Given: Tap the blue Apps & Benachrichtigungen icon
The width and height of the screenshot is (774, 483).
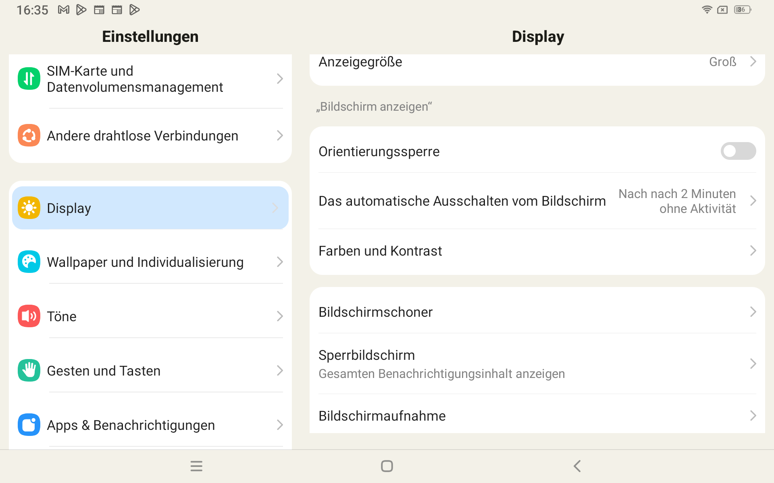Looking at the screenshot, I should (x=29, y=425).
